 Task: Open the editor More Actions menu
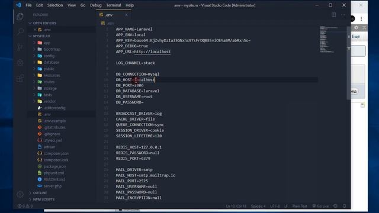[x=343, y=15]
